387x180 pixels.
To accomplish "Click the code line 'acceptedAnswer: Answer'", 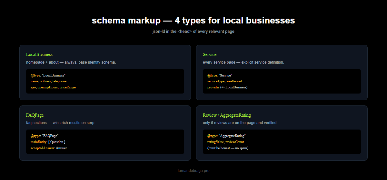I will point(49,148).
